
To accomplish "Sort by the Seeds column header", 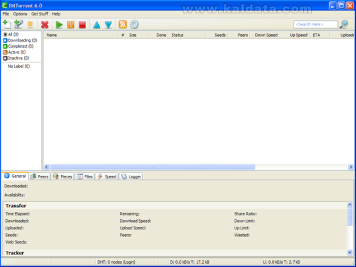I will [216, 35].
